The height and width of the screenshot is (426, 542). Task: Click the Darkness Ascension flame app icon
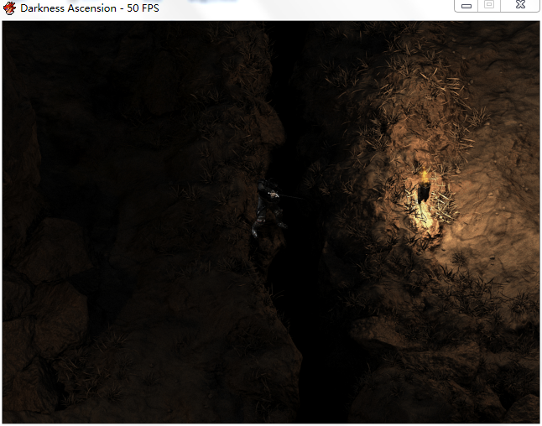(9, 8)
